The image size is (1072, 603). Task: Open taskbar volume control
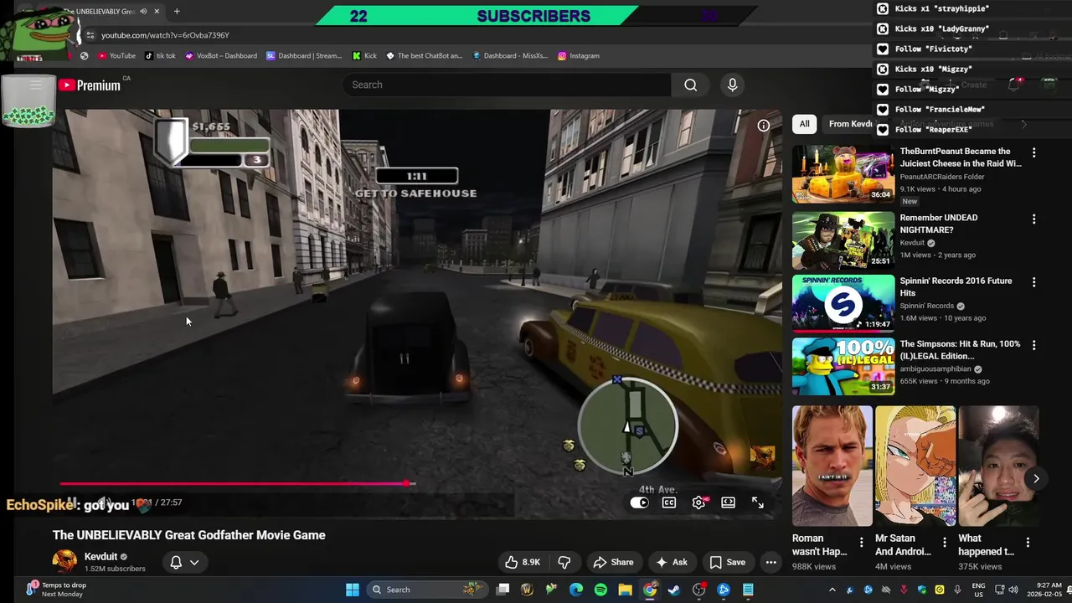tap(1013, 590)
